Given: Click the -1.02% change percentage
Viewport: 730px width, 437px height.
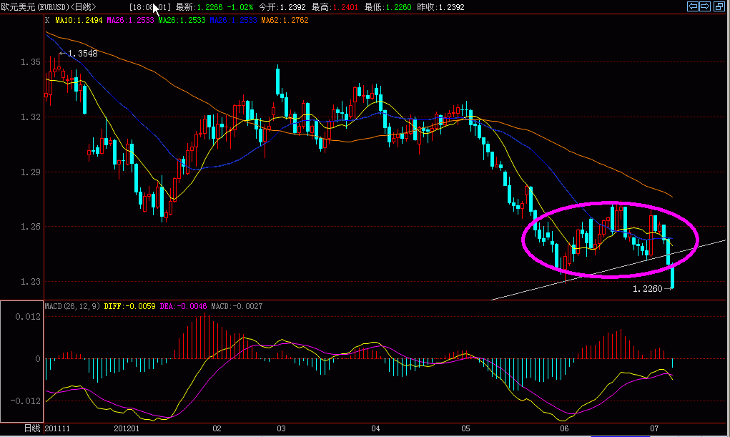Looking at the screenshot, I should pyautogui.click(x=240, y=7).
